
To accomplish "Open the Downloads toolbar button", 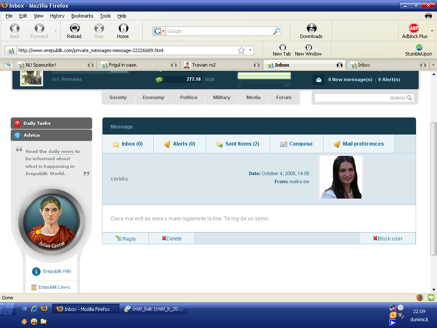I will 311,29.
